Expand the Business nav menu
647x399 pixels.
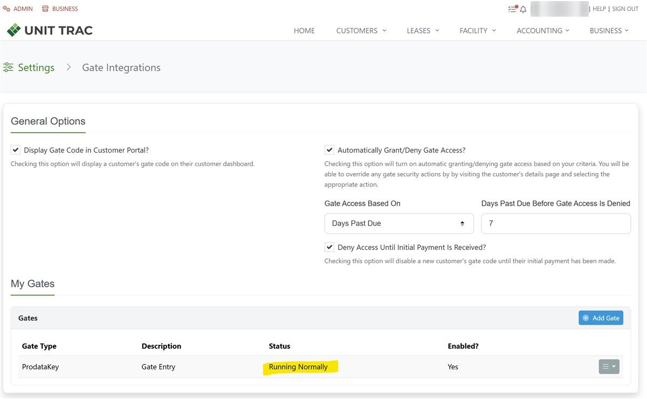609,31
